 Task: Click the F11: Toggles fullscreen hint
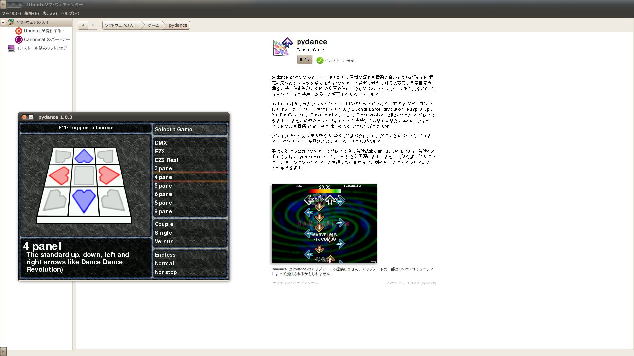(86, 128)
